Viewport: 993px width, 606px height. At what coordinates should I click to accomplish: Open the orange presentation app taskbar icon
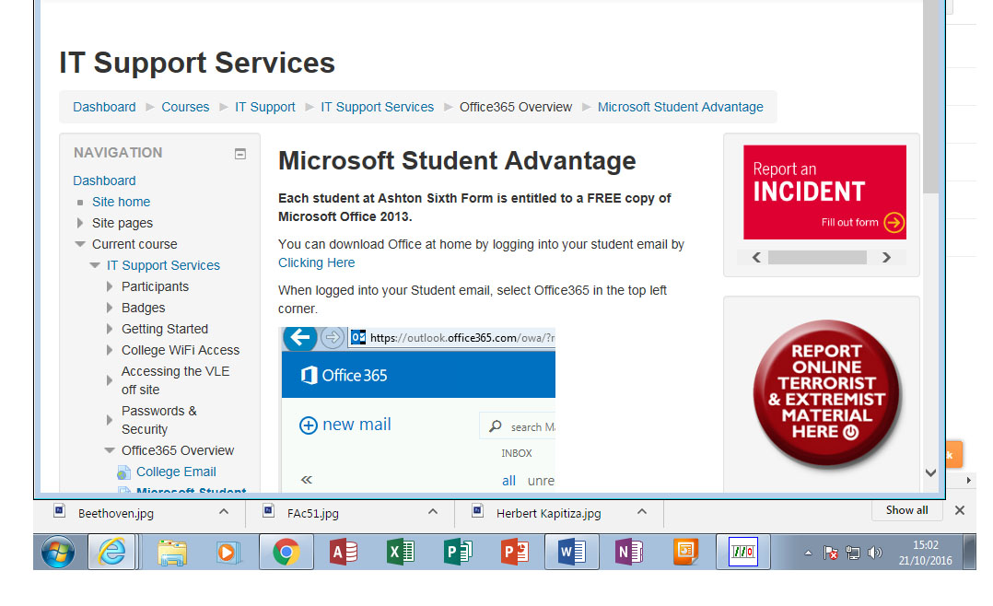686,553
